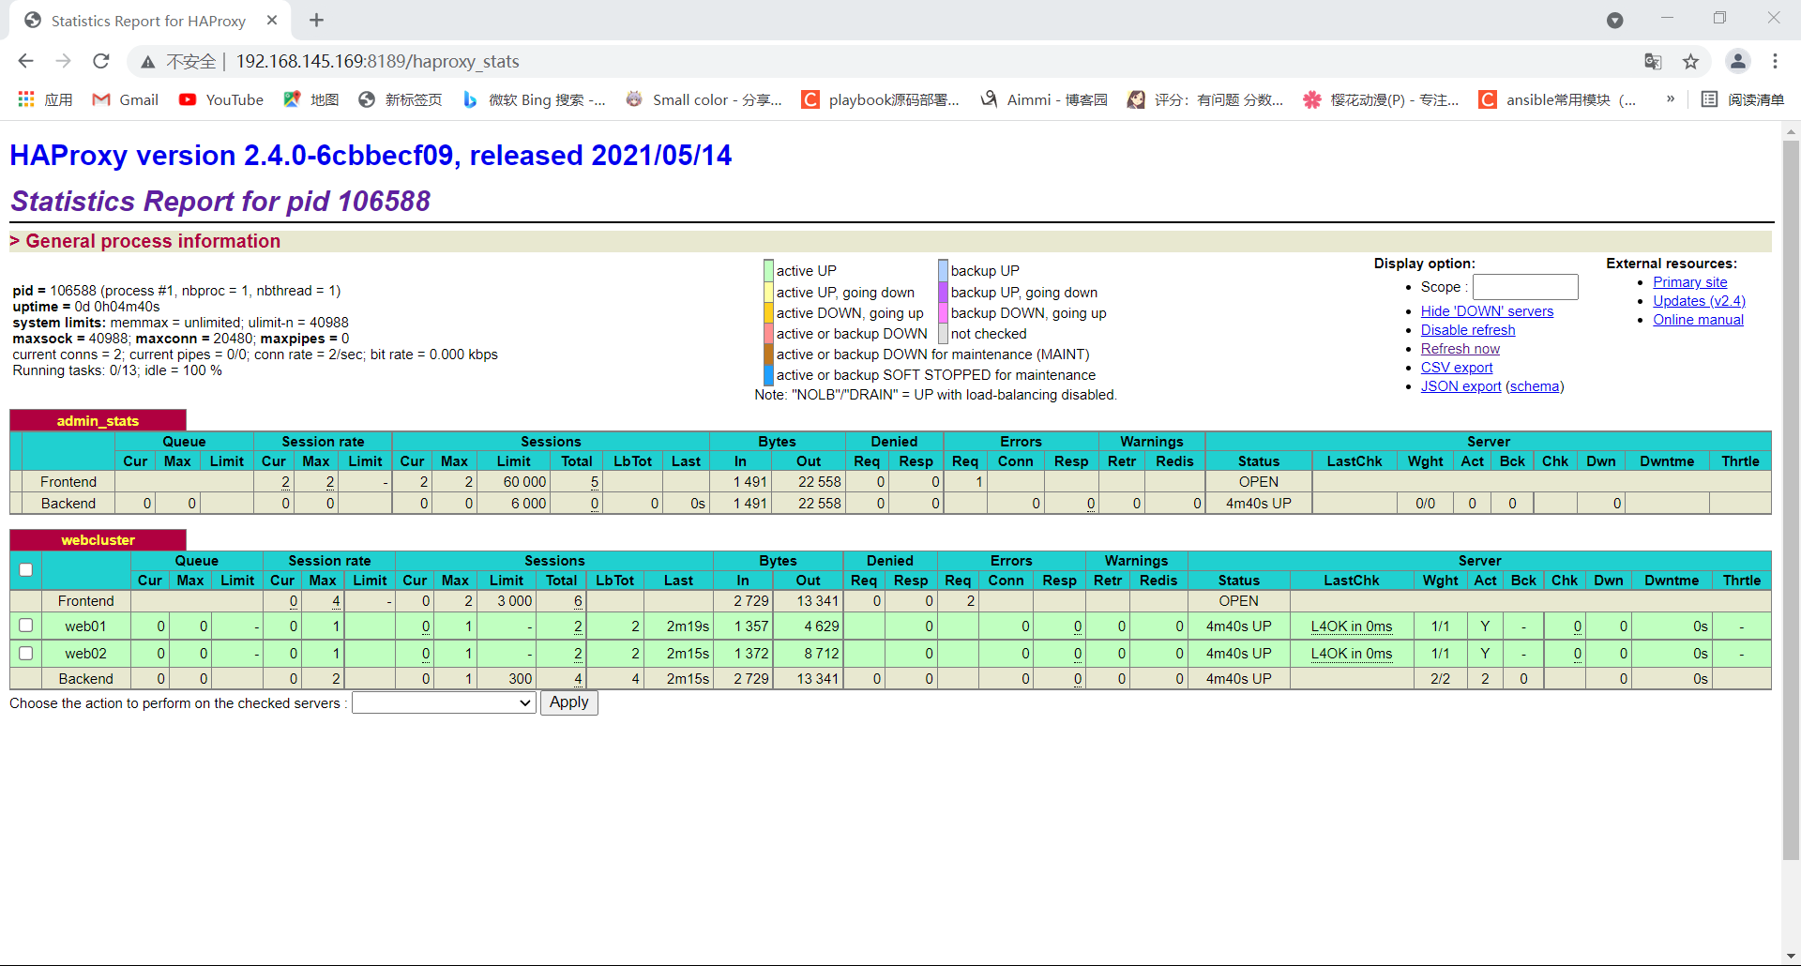Toggle the select-all checkbox in webcluster header
Image resolution: width=1801 pixels, height=966 pixels.
[26, 570]
